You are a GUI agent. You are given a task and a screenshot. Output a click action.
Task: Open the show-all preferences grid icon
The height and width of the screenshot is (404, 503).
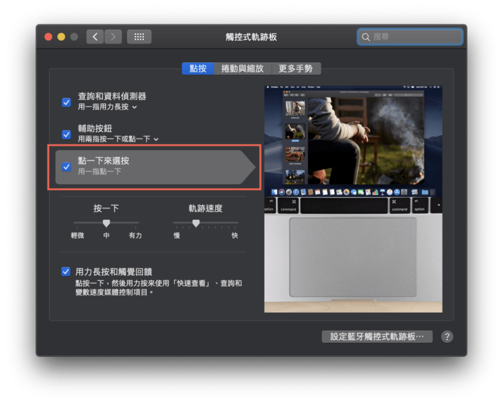pyautogui.click(x=139, y=37)
